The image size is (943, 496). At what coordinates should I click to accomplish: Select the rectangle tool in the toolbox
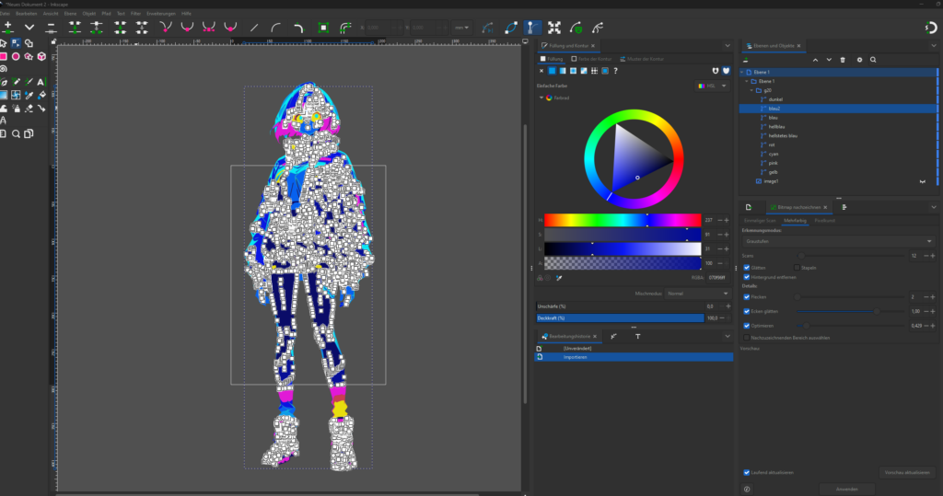pos(4,56)
